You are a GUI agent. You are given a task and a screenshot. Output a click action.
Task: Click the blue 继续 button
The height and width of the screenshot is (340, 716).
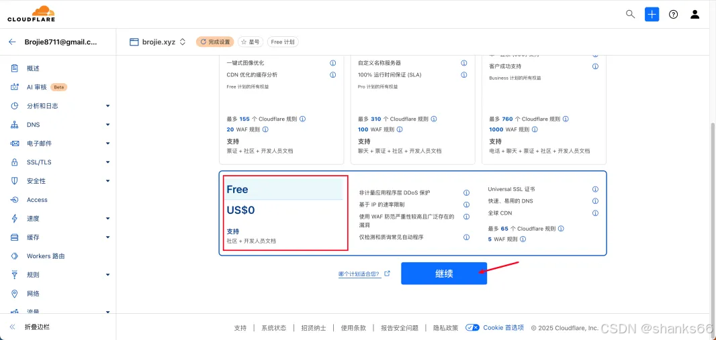[x=444, y=274]
